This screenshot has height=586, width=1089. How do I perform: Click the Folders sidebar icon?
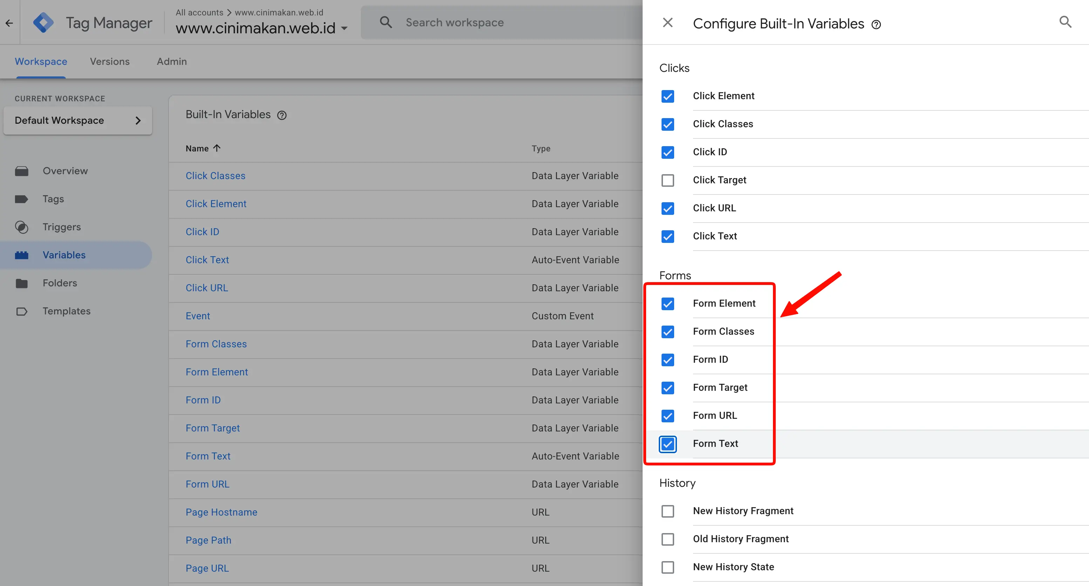(22, 283)
